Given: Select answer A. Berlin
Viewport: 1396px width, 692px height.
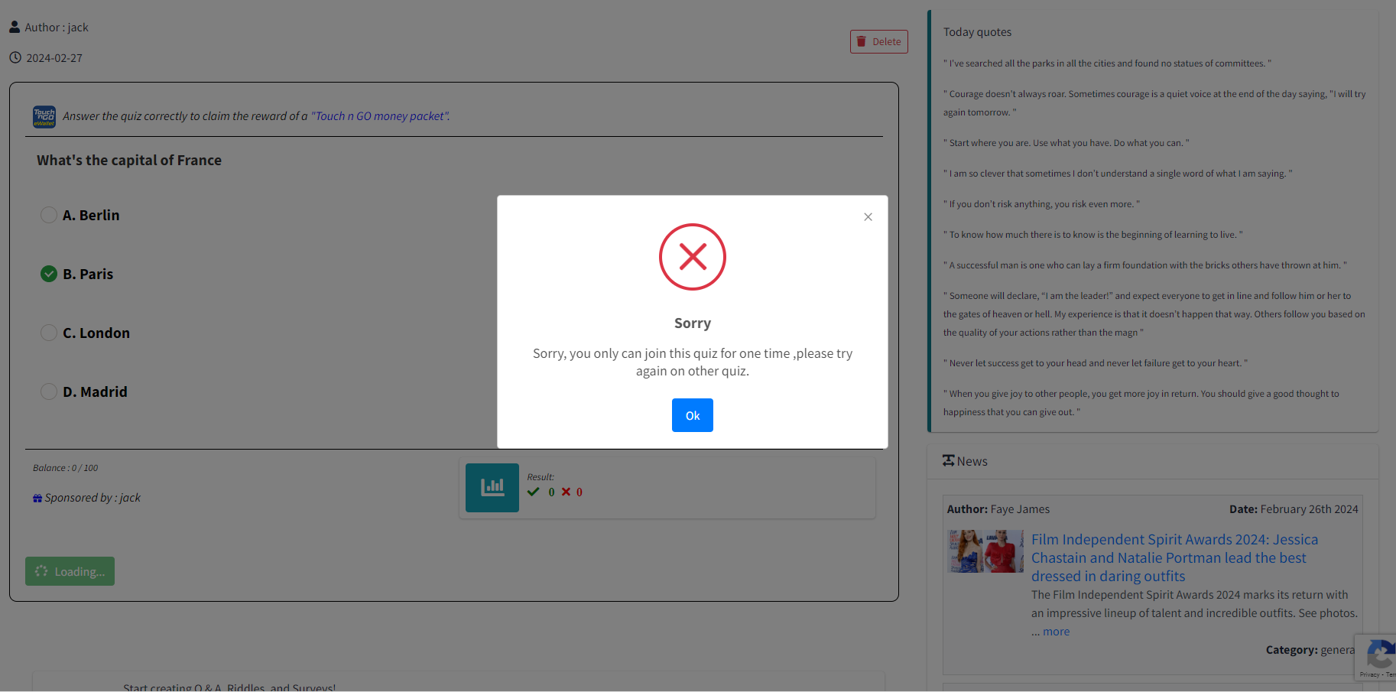Looking at the screenshot, I should click(49, 215).
